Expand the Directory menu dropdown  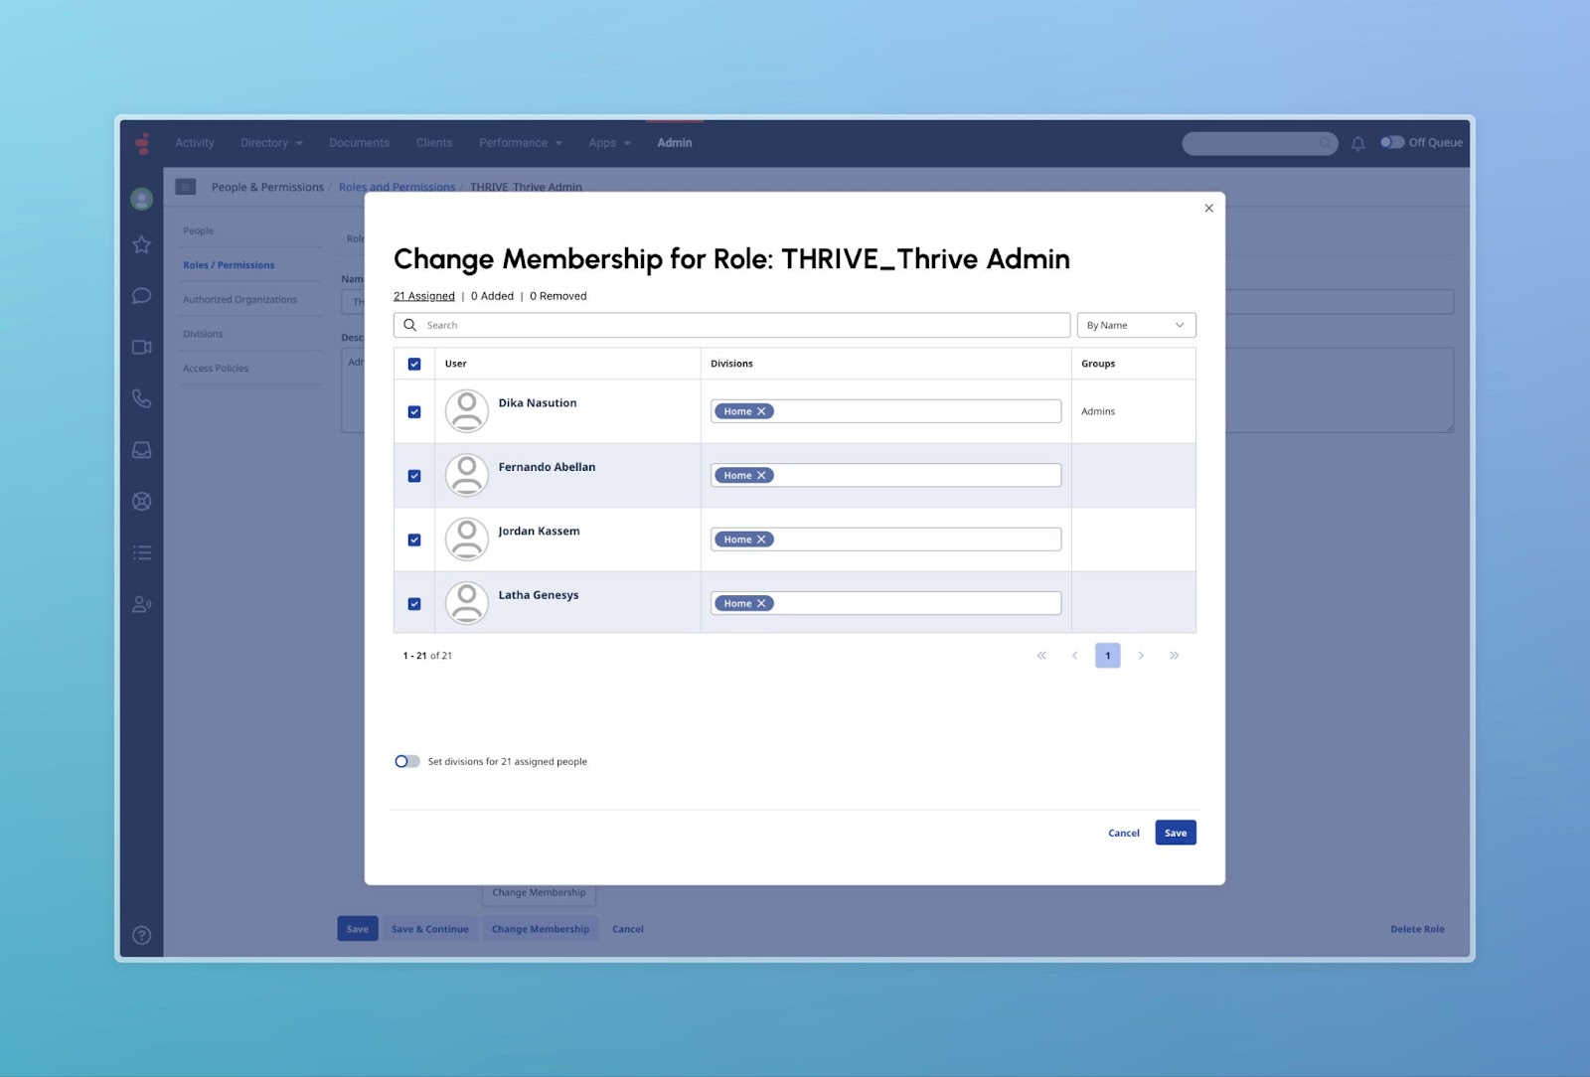tap(270, 142)
